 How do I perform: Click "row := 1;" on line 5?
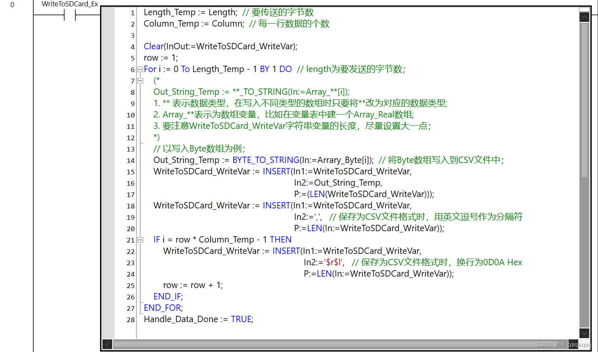pos(161,58)
